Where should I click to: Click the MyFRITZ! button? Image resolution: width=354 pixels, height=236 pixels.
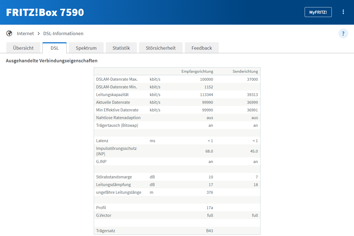pyautogui.click(x=318, y=12)
